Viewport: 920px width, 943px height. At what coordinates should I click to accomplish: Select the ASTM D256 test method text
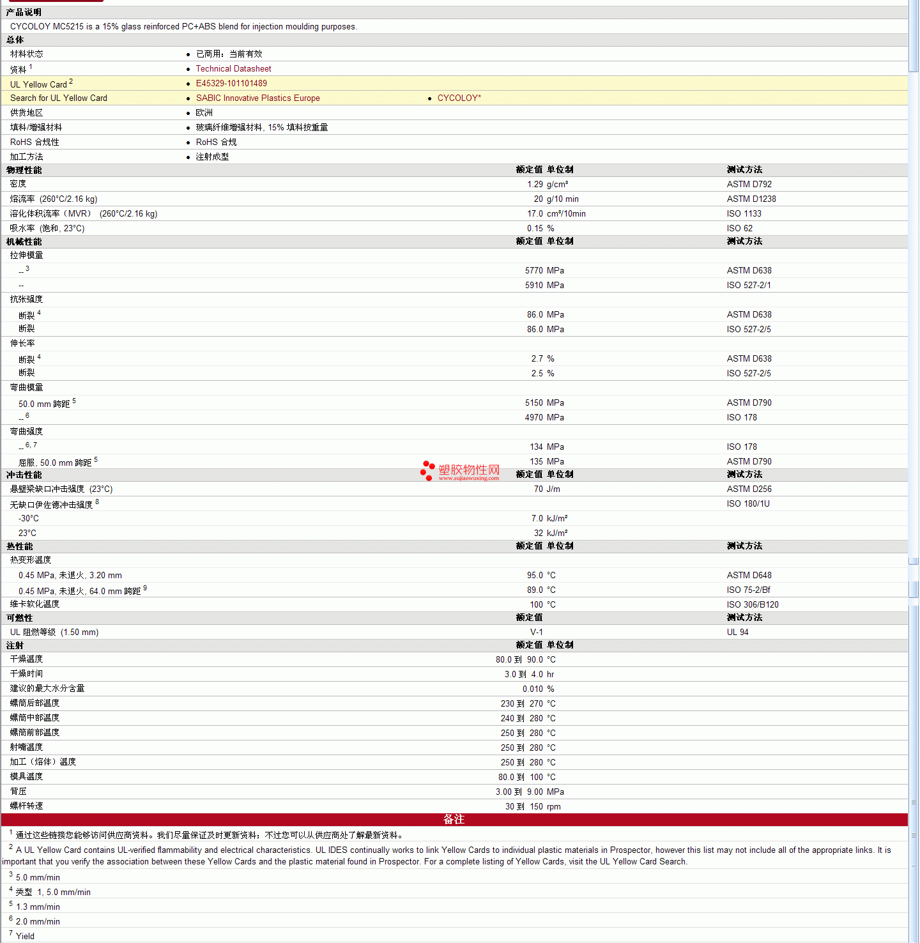[x=749, y=489]
